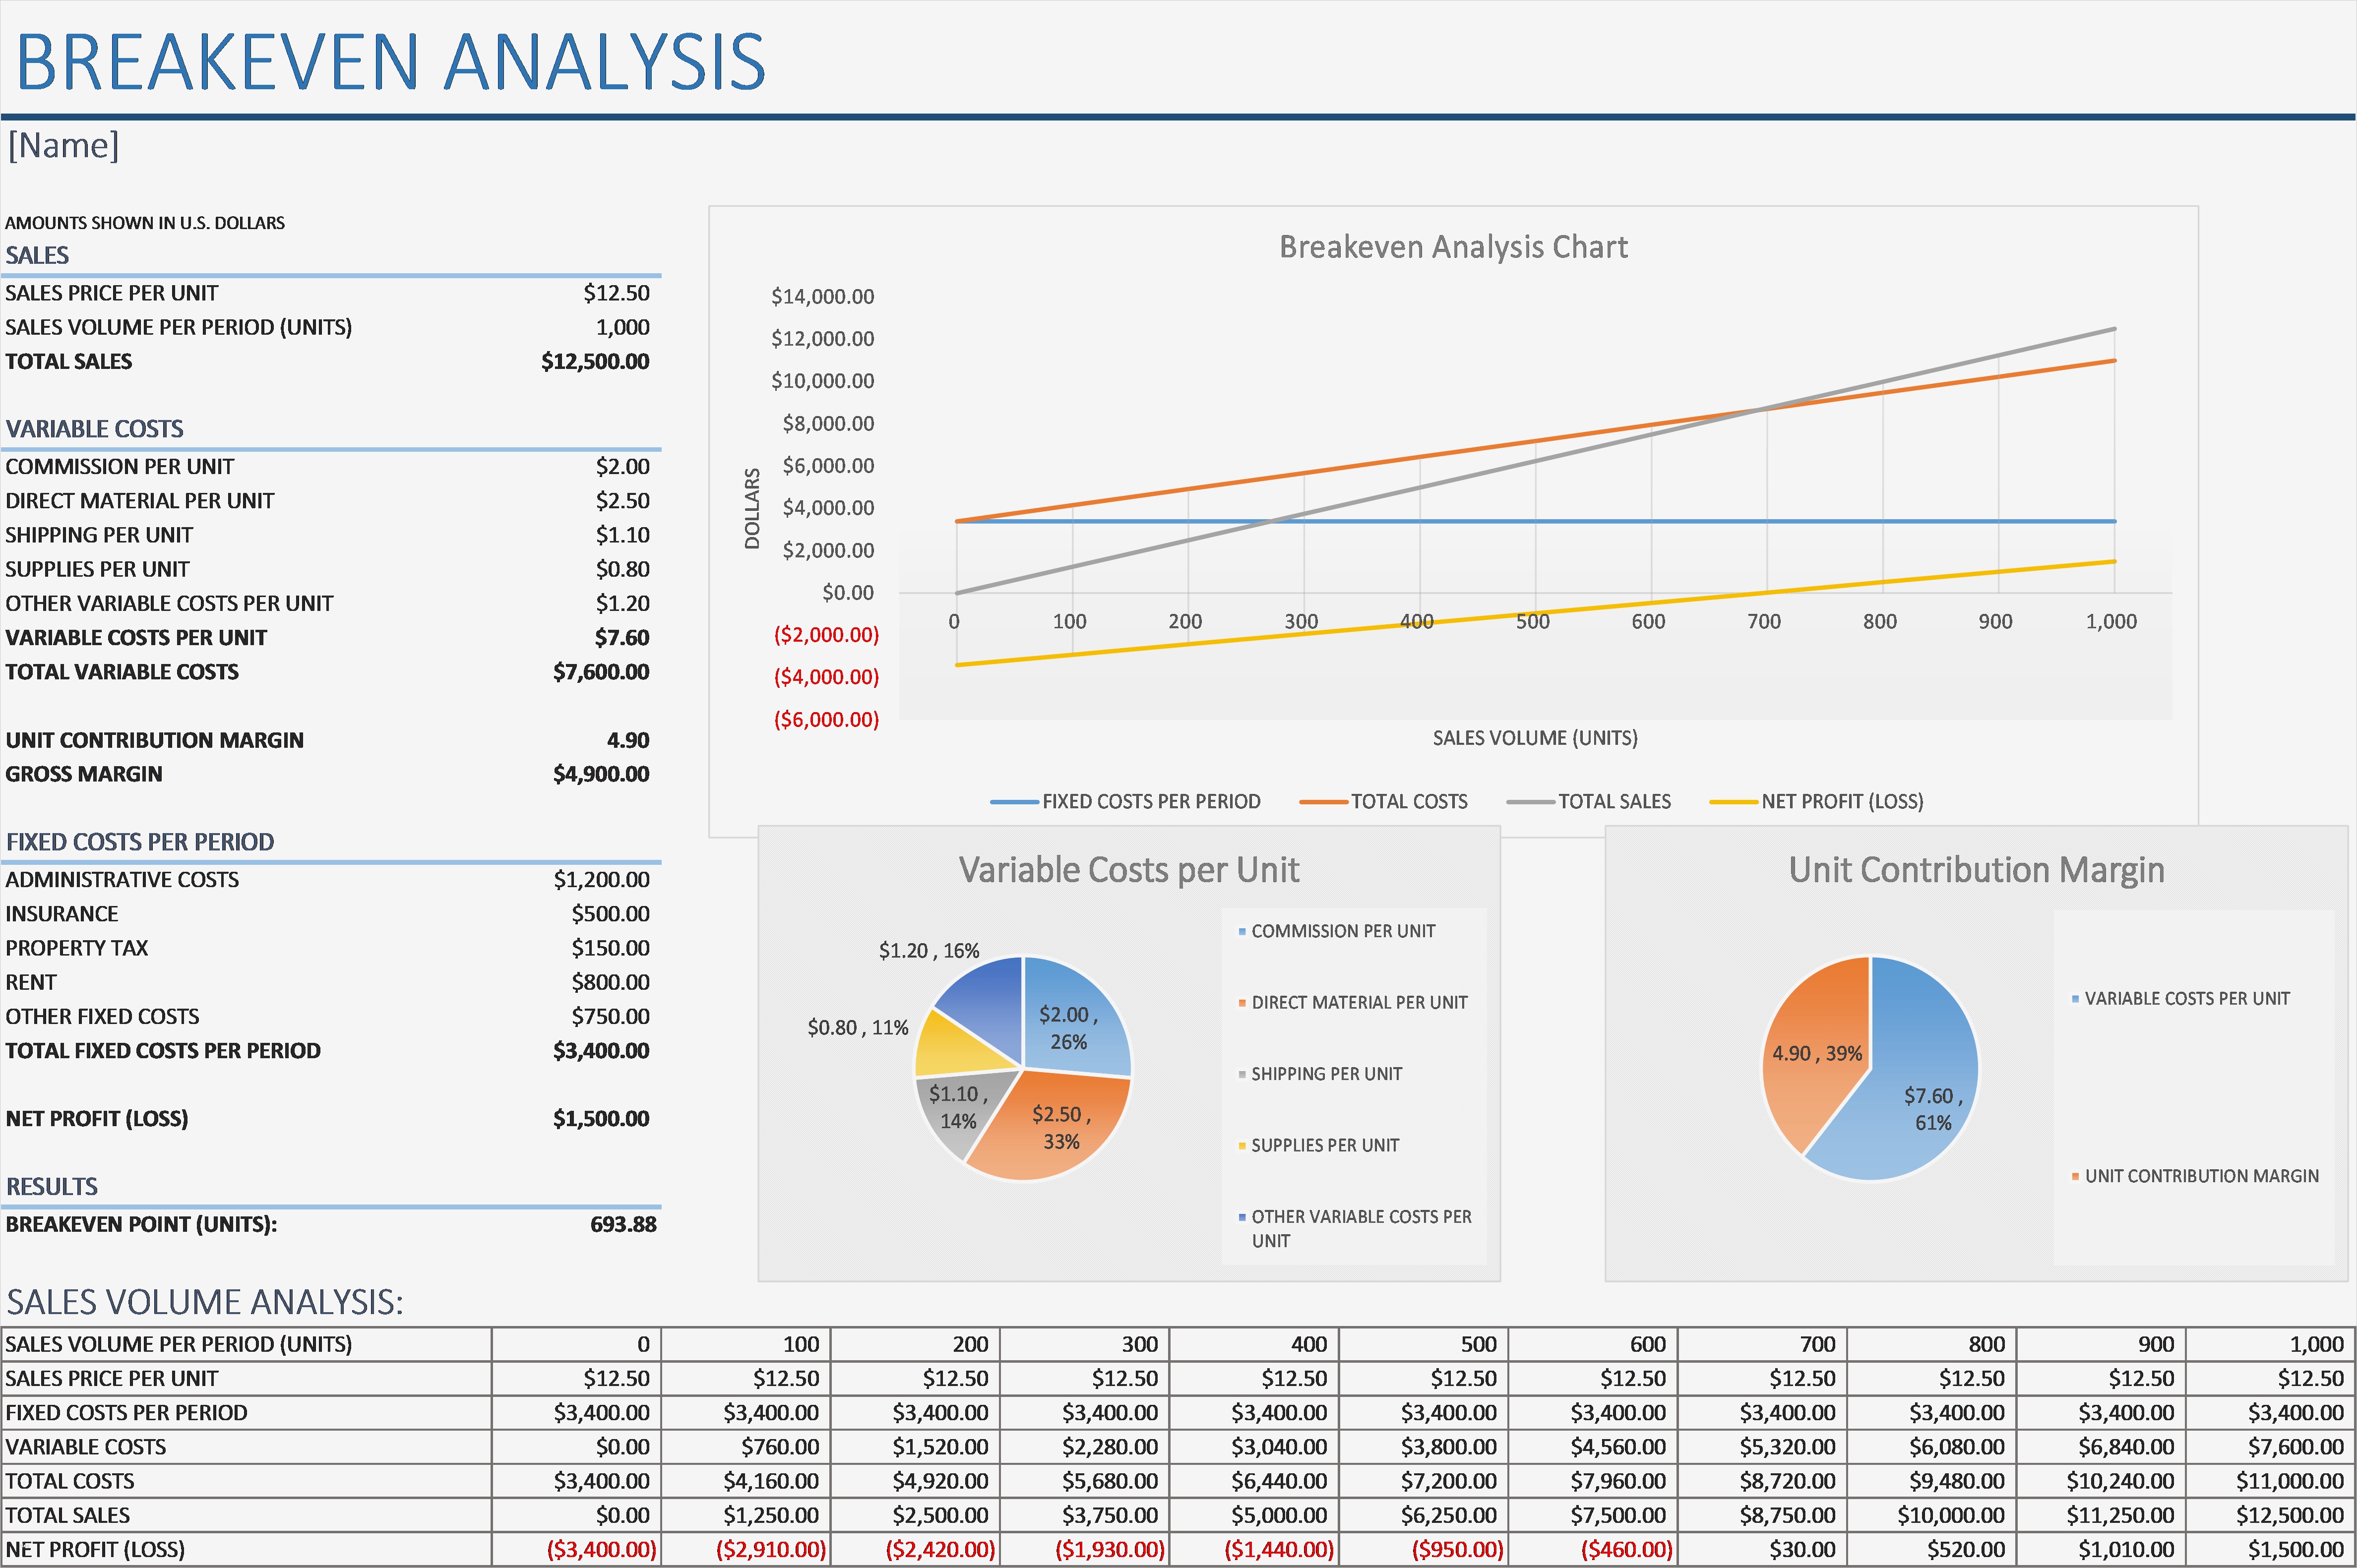The width and height of the screenshot is (2357, 1568).
Task: Click the Total Sales legend entry
Action: coord(1613,801)
